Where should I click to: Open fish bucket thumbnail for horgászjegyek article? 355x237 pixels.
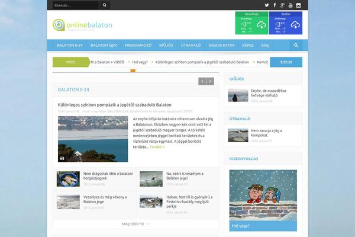click(x=68, y=179)
